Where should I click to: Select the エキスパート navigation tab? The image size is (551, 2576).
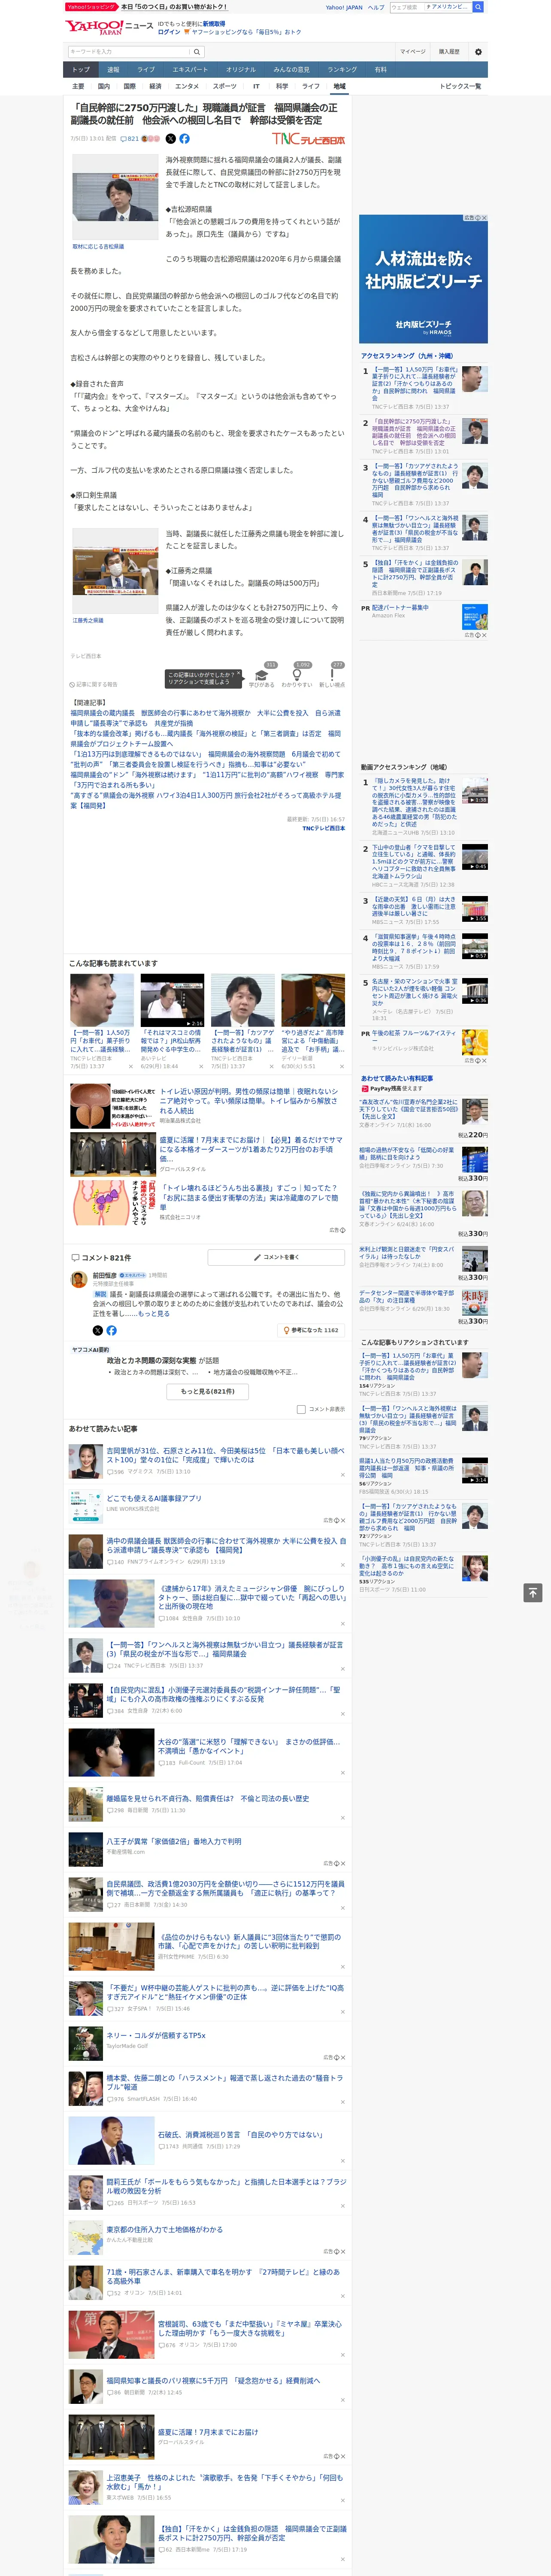point(190,70)
